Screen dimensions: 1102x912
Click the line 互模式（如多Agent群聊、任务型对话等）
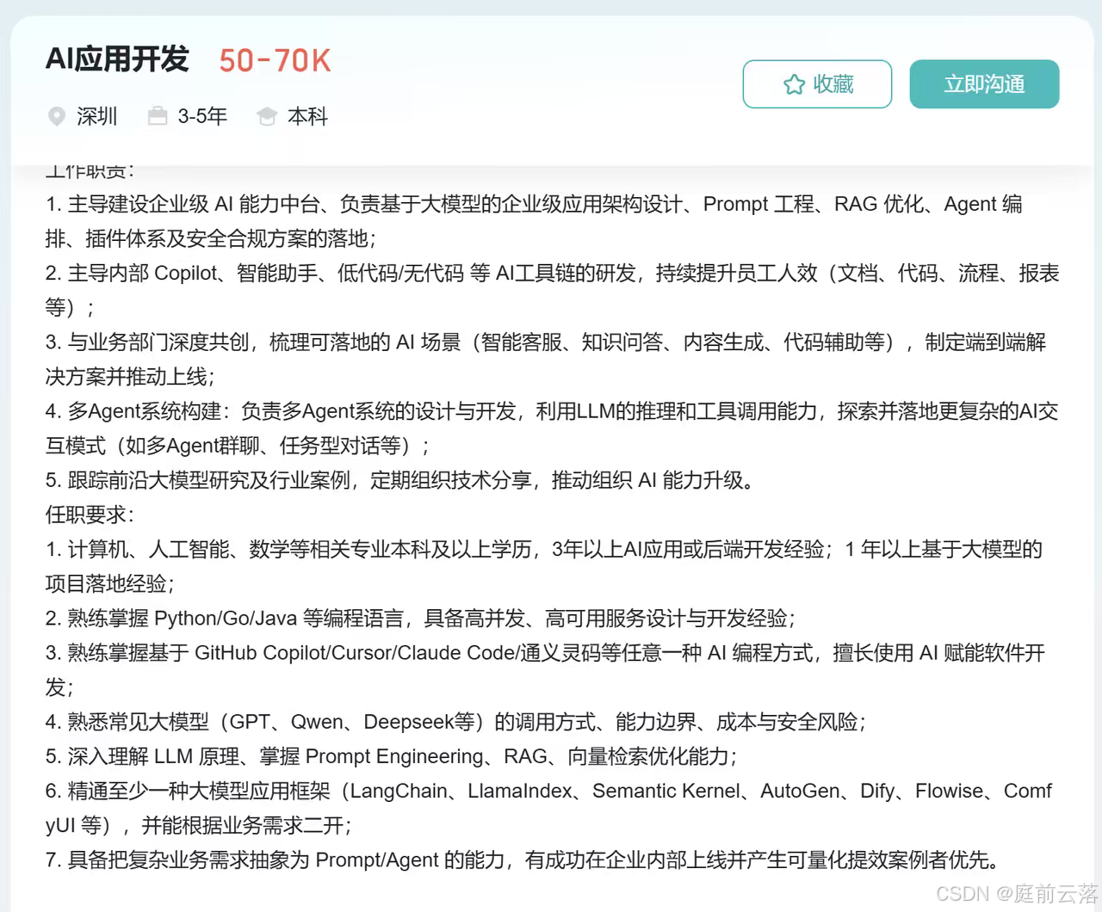coord(238,446)
